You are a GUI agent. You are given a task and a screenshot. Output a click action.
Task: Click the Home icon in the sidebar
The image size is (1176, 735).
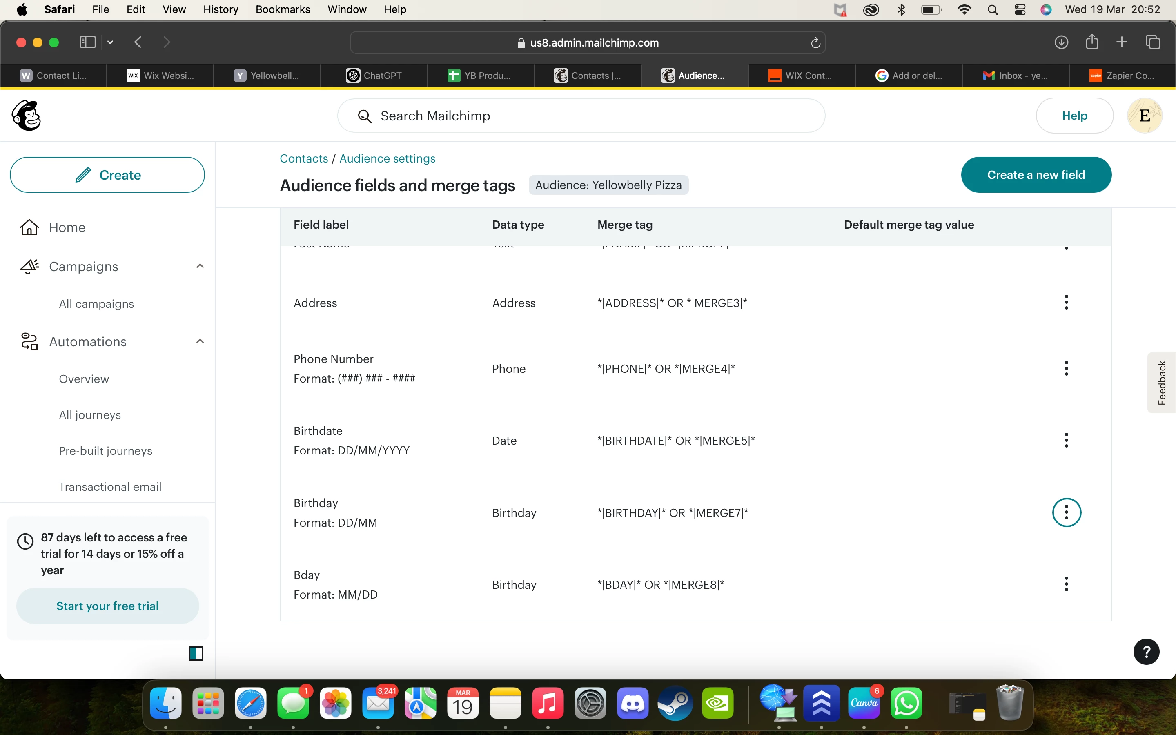point(29,227)
